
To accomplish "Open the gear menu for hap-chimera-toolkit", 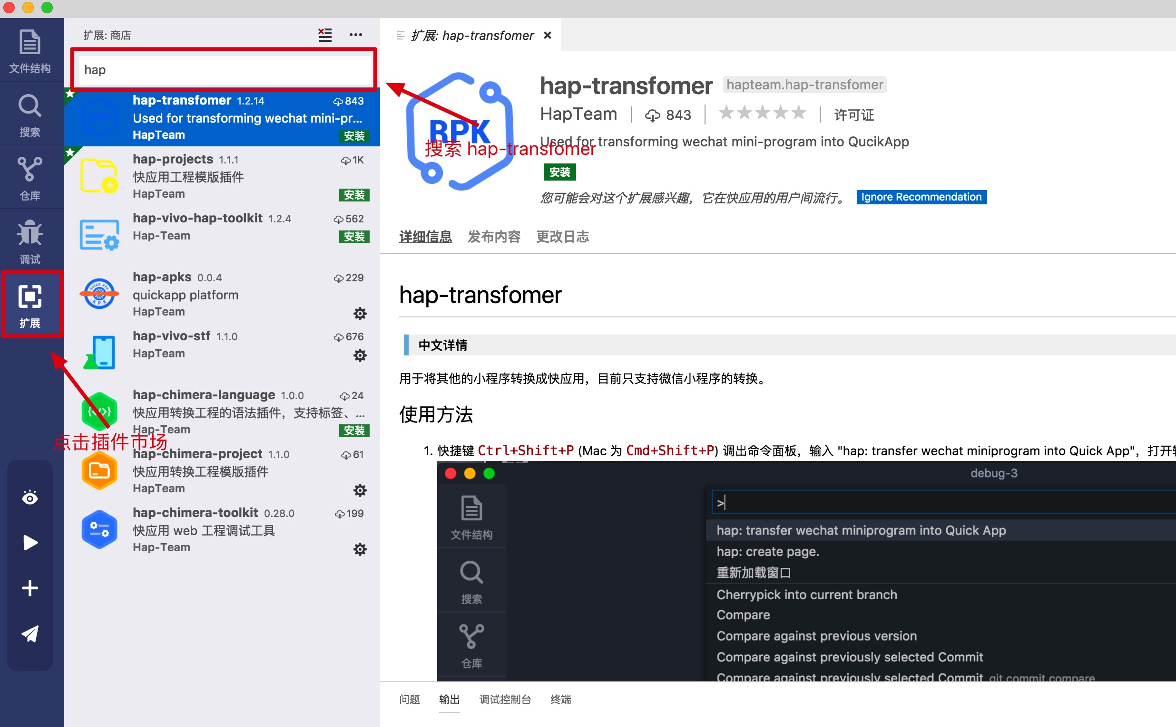I will (x=360, y=549).
